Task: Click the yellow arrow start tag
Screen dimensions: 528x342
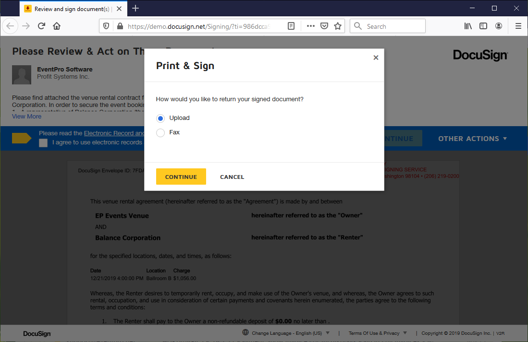Action: (22, 138)
